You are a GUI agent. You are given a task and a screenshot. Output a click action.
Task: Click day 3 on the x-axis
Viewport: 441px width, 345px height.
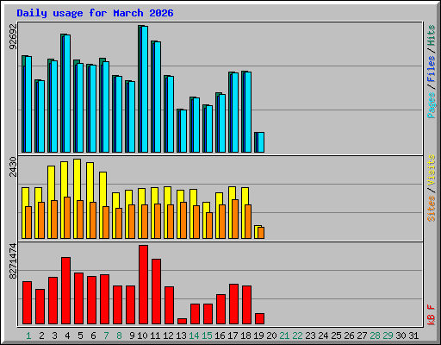pyautogui.click(x=54, y=336)
